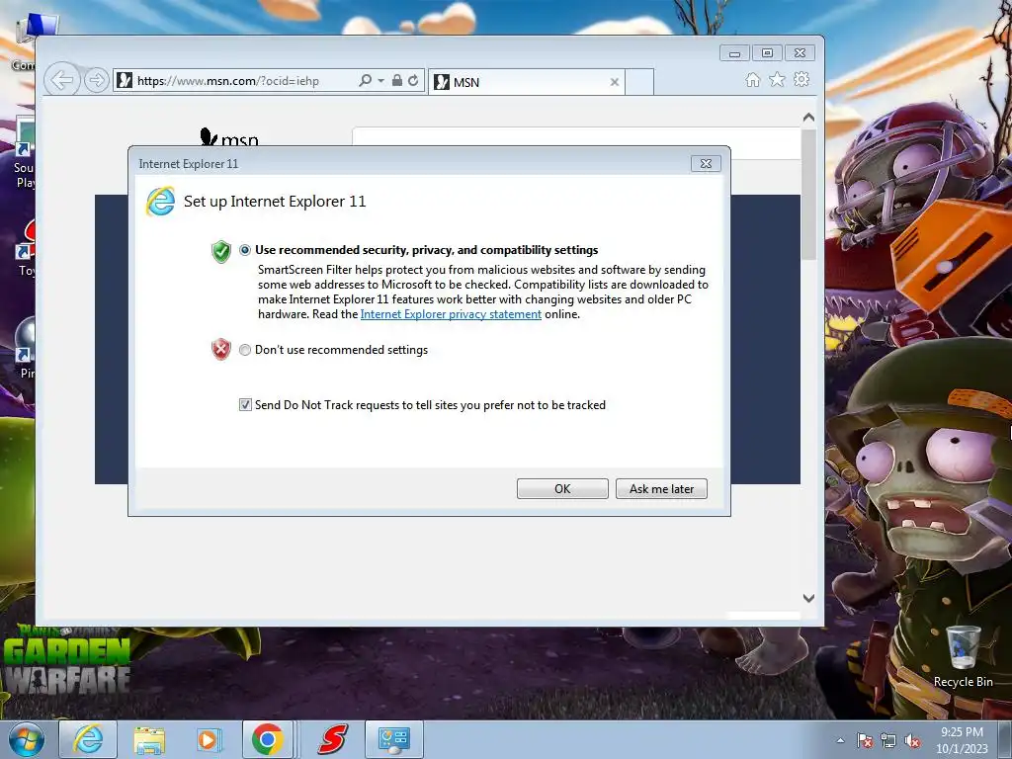Viewport: 1012px width, 759px height.
Task: Minimize the Internet Explorer window
Action: [x=734, y=53]
